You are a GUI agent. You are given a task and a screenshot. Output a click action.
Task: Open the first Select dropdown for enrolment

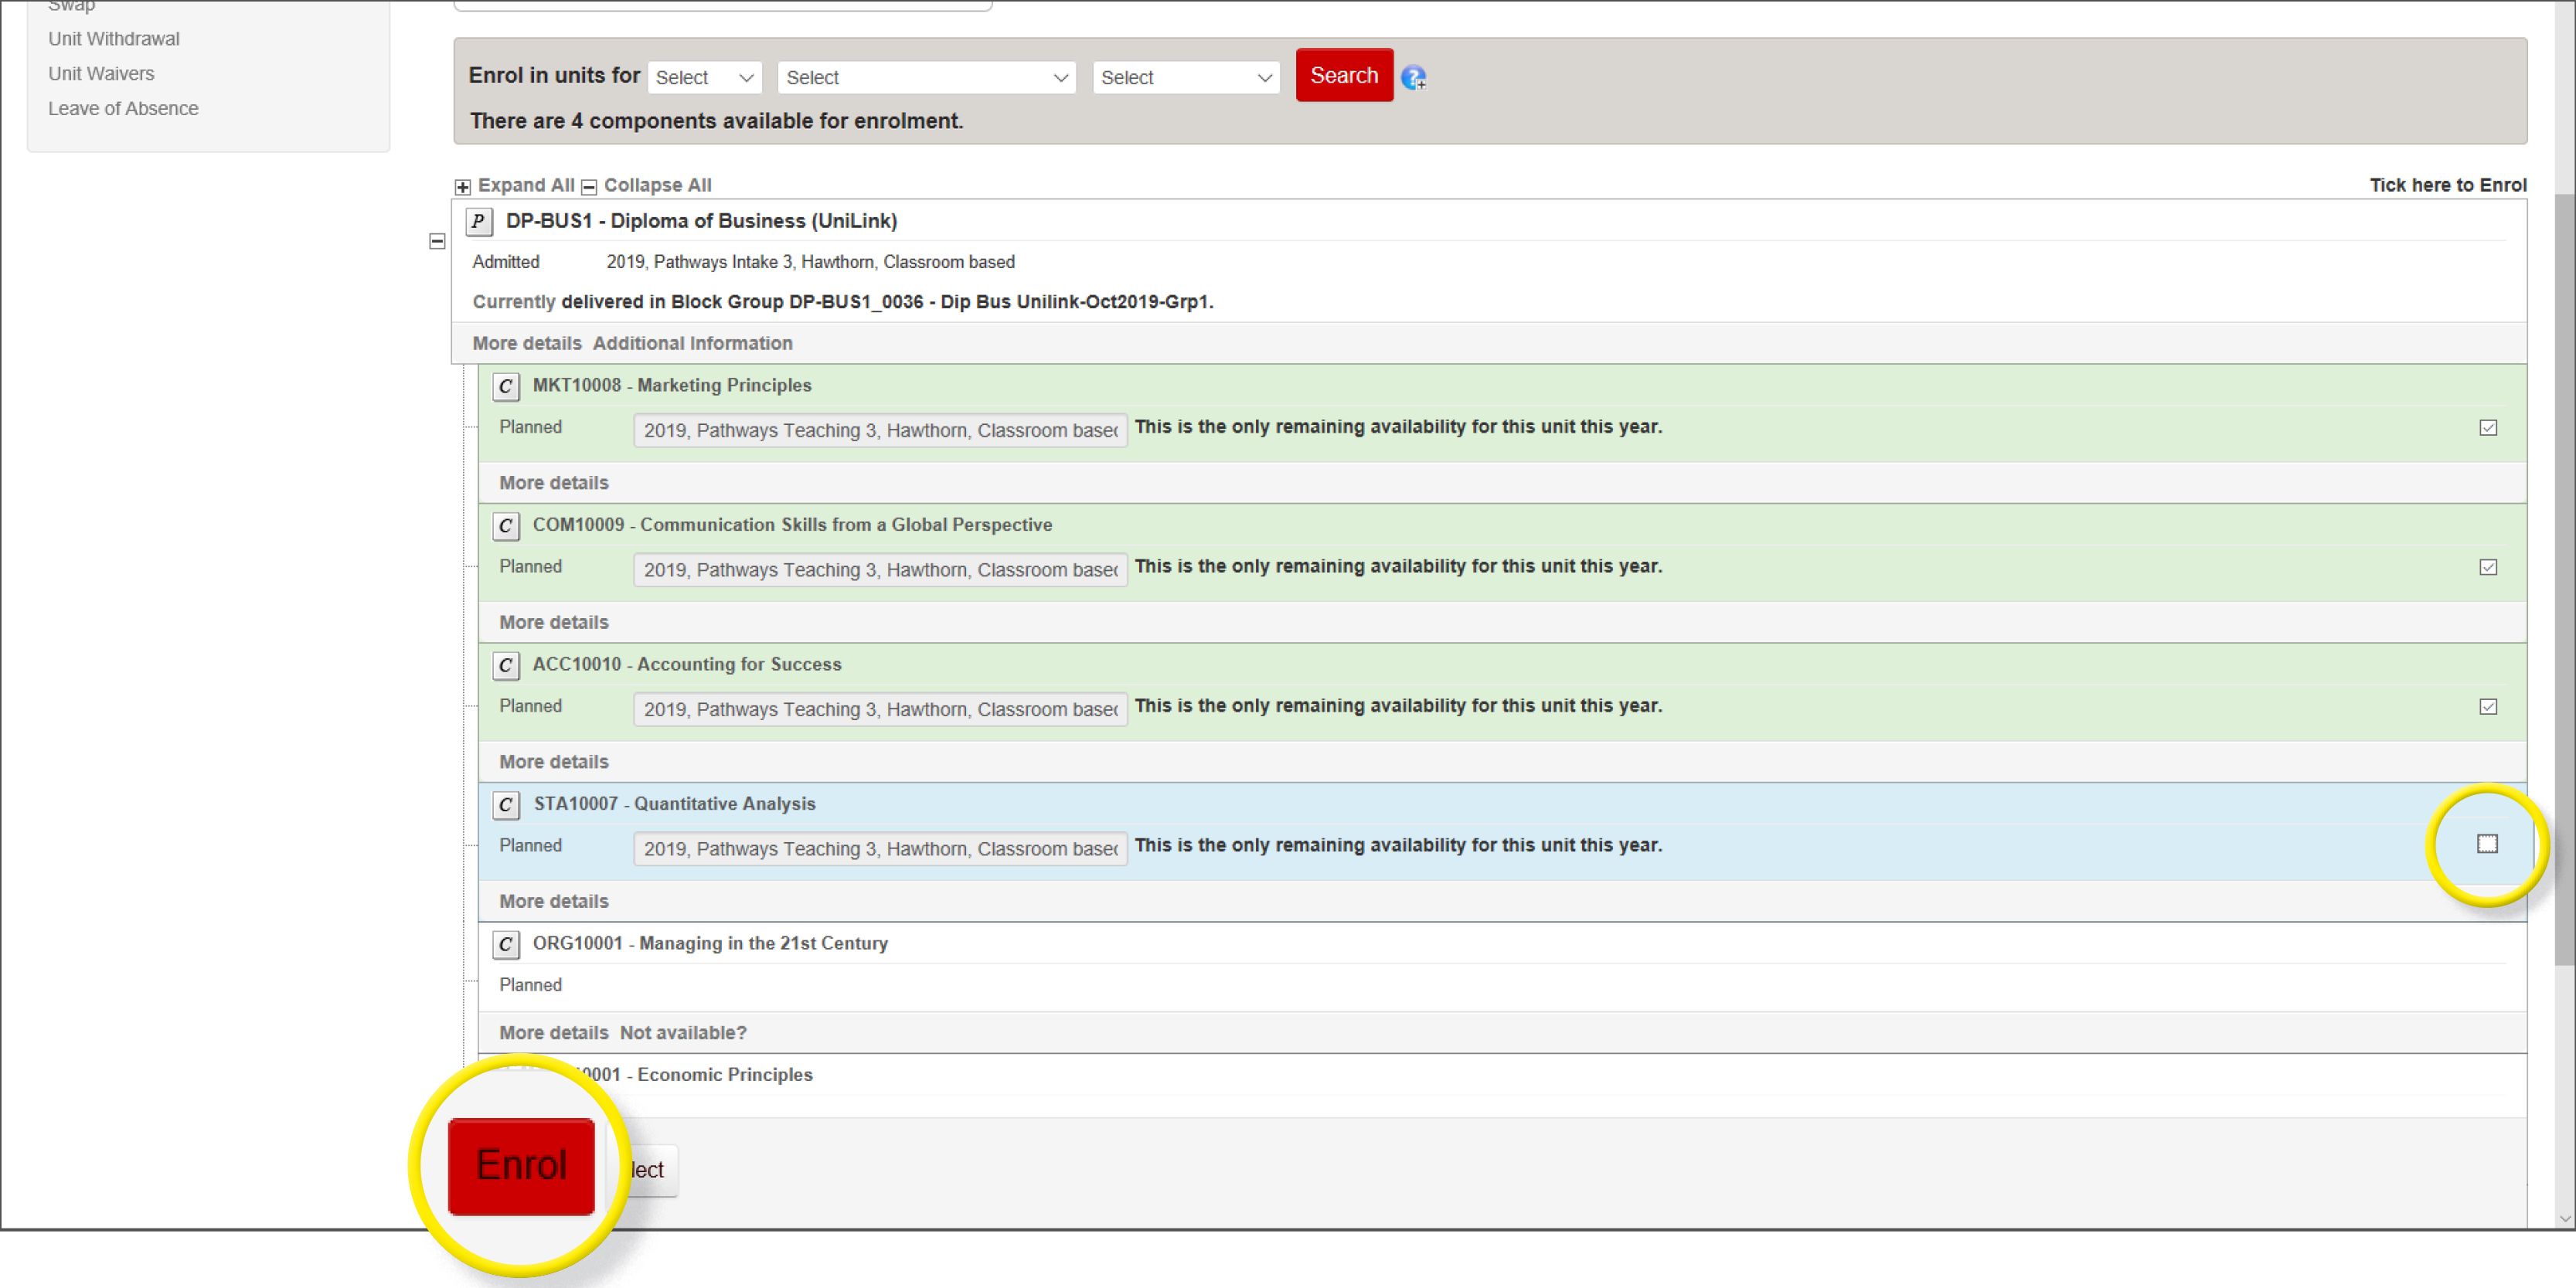click(x=704, y=78)
